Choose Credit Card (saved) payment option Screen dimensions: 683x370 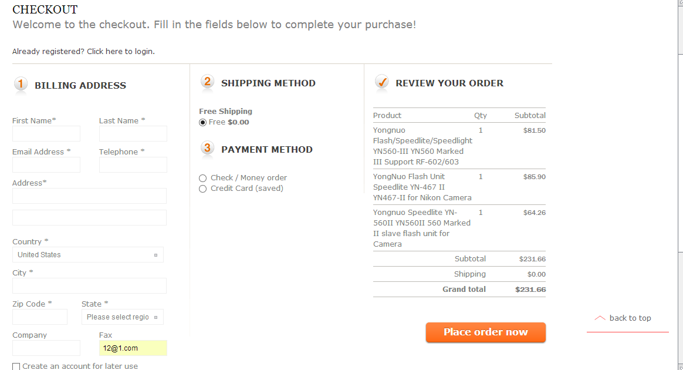point(202,189)
